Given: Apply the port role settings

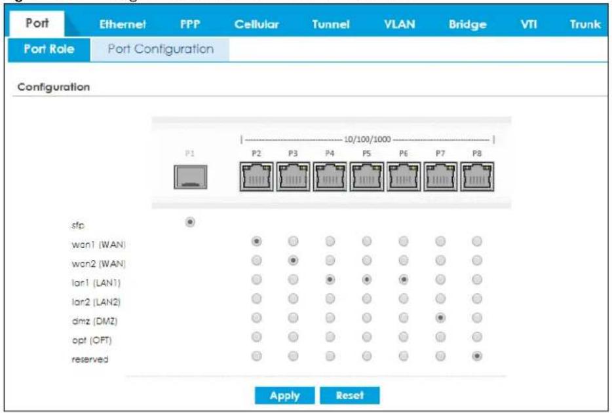Looking at the screenshot, I should [x=284, y=395].
